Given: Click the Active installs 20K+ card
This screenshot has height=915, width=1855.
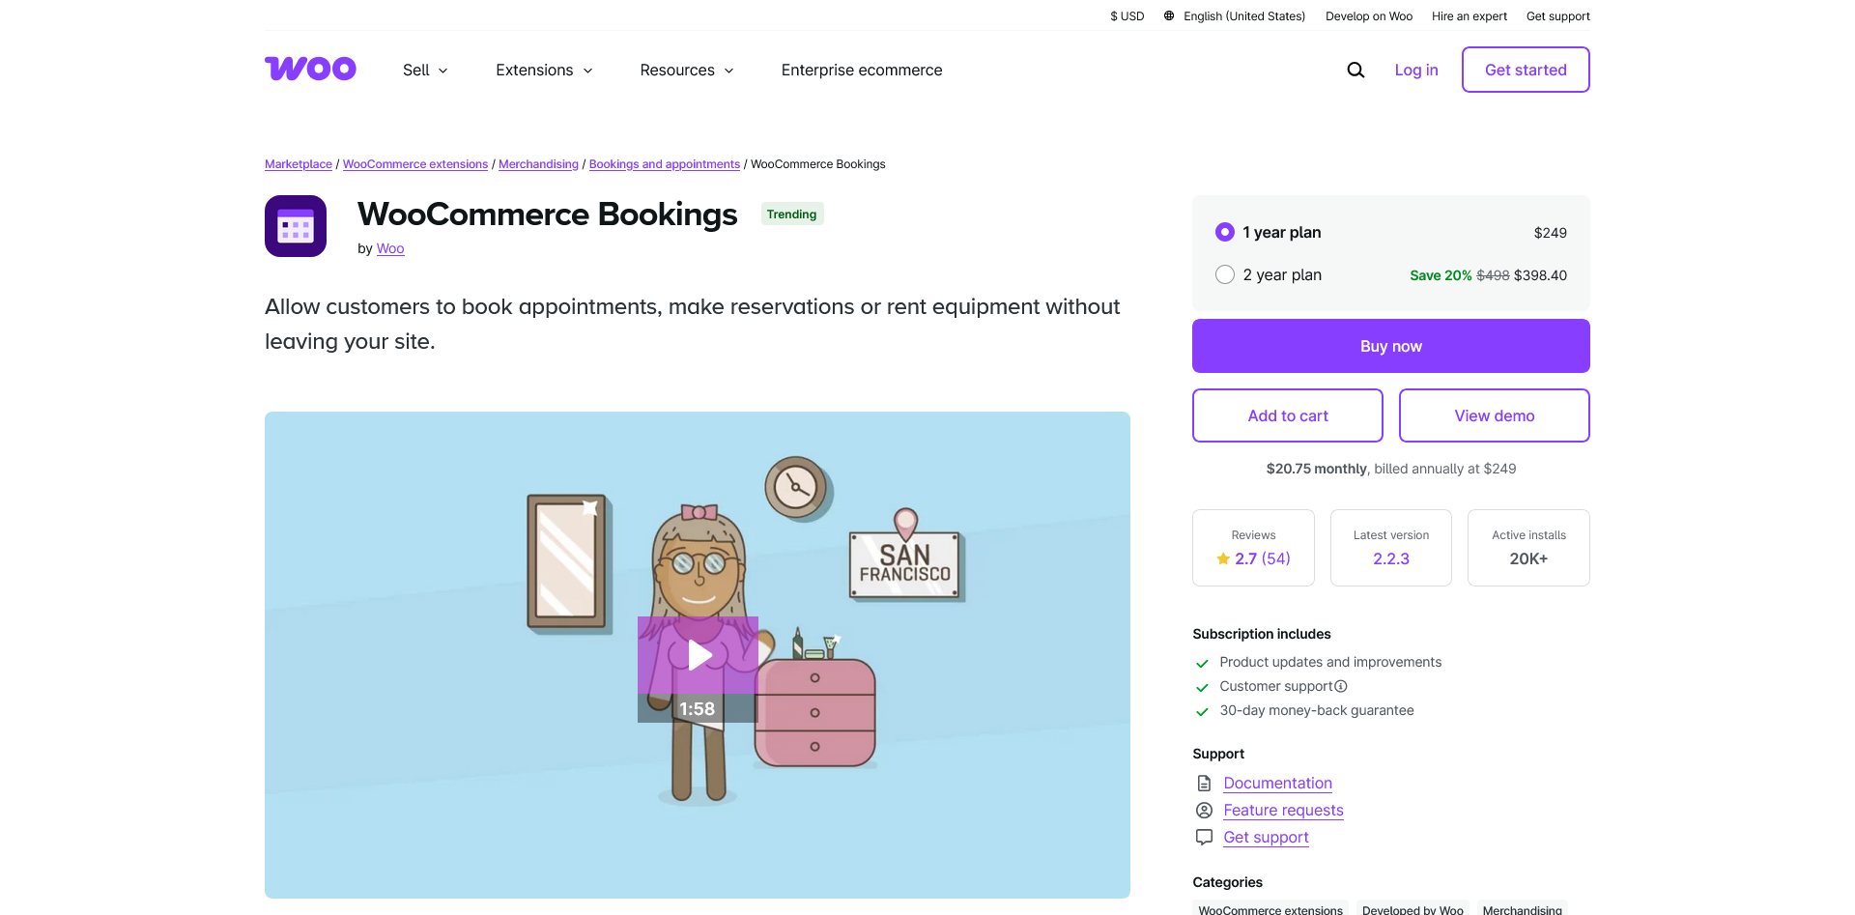Looking at the screenshot, I should coord(1528,548).
